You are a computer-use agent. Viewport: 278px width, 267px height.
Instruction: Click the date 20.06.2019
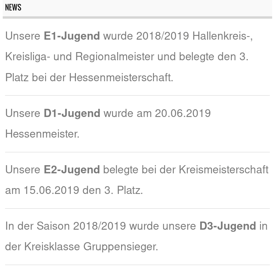[183, 113]
